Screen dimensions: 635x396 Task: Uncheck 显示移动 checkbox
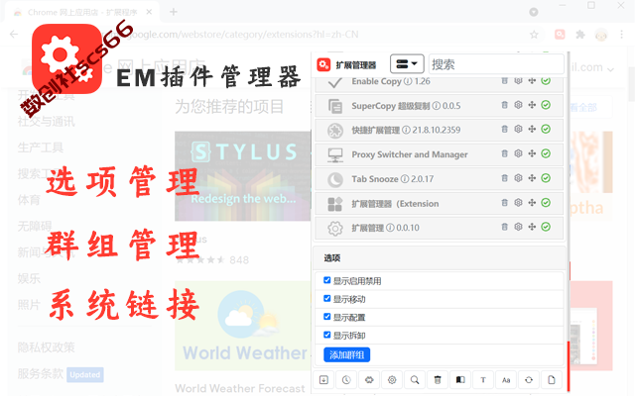point(327,298)
